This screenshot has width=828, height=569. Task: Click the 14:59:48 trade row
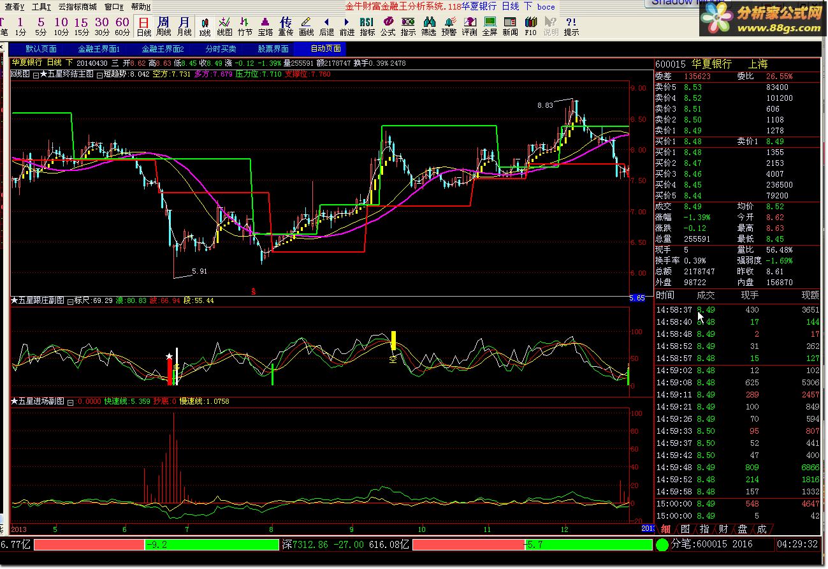(737, 468)
